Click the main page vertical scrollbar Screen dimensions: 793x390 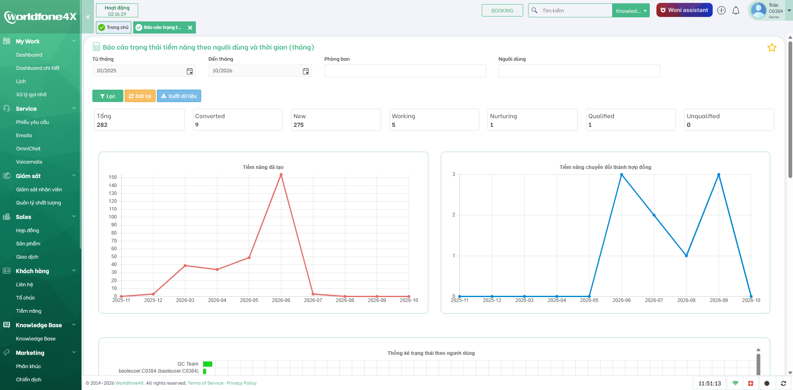(x=790, y=109)
